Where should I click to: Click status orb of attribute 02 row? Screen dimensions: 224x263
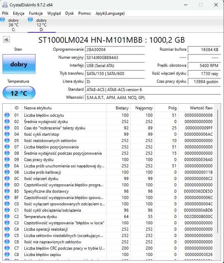coord(7,121)
